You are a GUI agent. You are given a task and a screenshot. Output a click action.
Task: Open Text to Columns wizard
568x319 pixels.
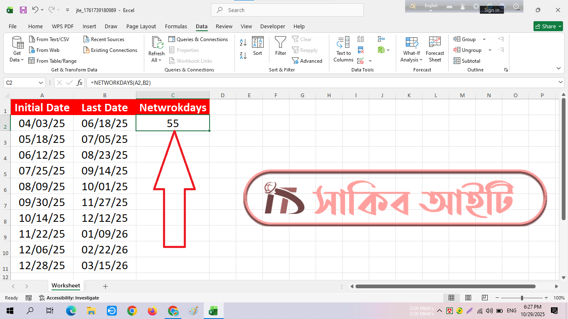(x=343, y=49)
